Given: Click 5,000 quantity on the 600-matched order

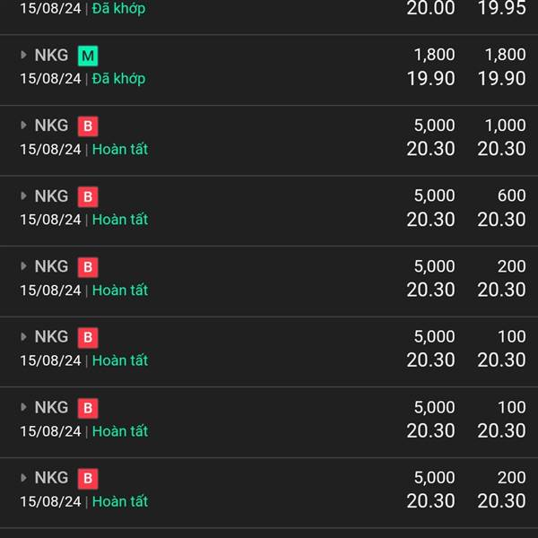Looking at the screenshot, I should (x=434, y=195).
